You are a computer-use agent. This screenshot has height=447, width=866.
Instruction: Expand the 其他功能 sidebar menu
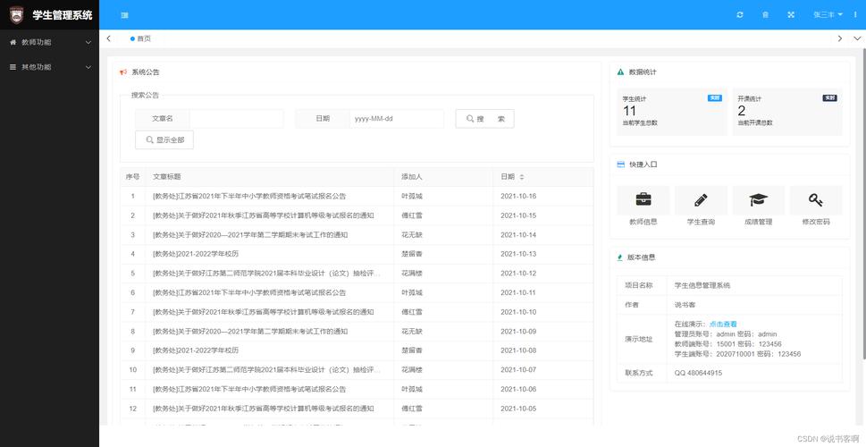(x=50, y=67)
